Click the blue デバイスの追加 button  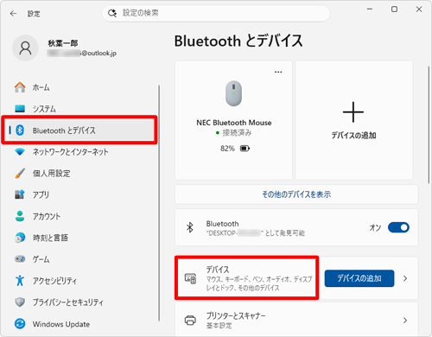click(x=359, y=278)
